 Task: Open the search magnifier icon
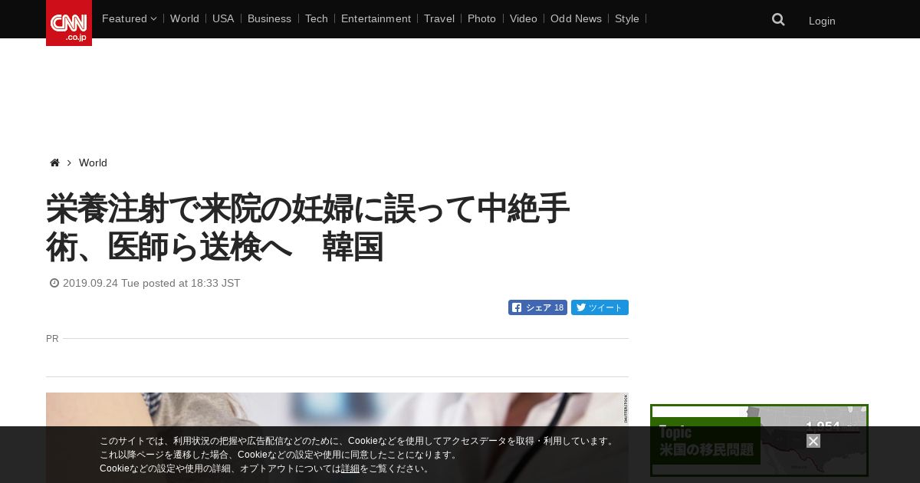pos(778,20)
